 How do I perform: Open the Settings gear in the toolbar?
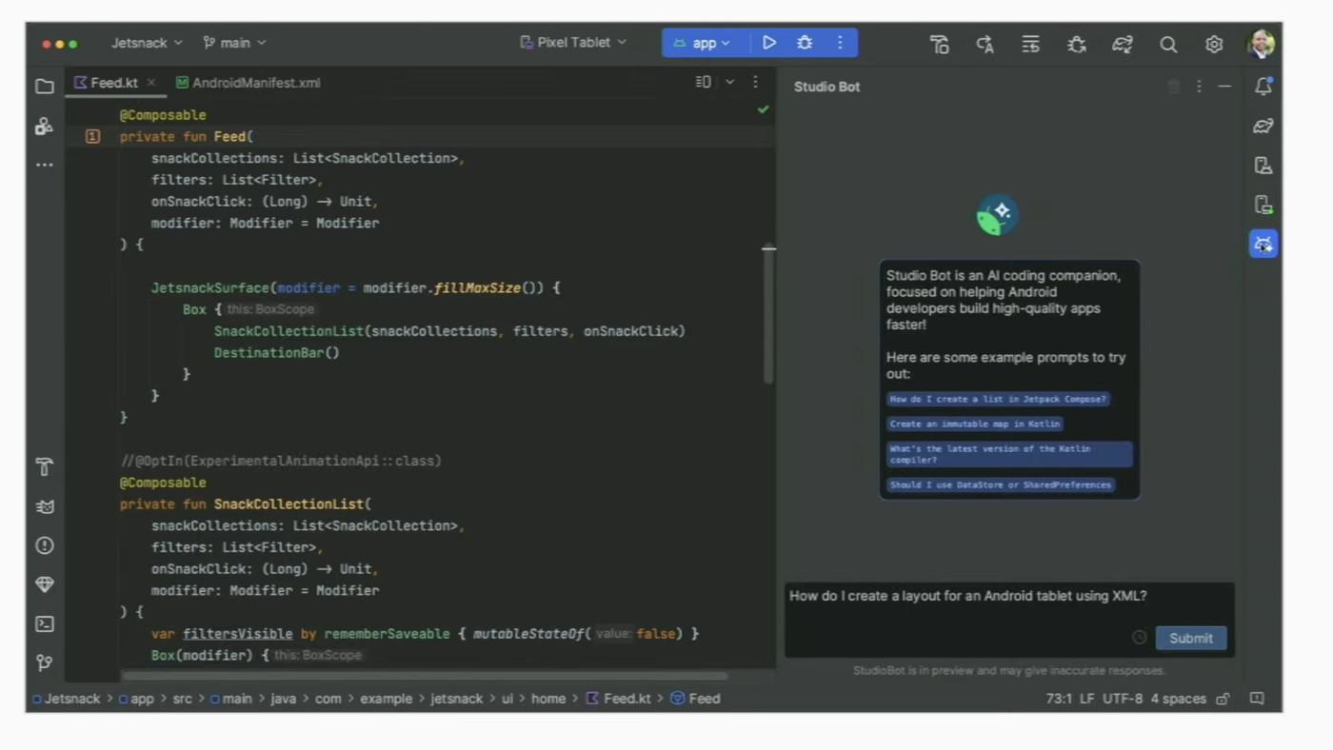1214,43
